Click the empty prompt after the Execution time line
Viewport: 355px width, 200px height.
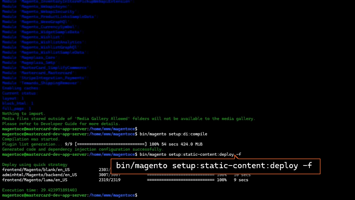click(70, 195)
